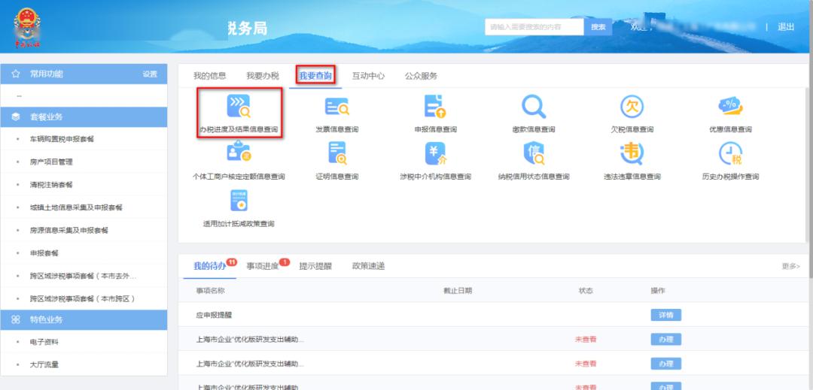Open 电子资料 under 特色业务
The image size is (813, 390).
(44, 343)
